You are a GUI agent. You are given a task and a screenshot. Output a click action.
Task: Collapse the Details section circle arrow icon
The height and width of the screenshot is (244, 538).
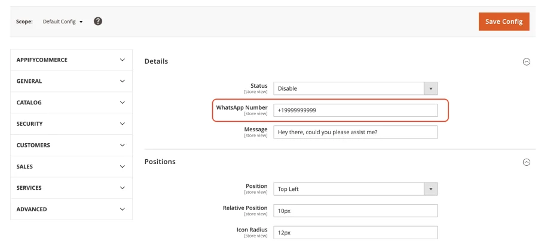click(x=526, y=61)
